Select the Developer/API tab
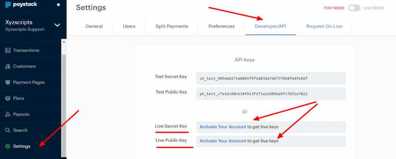 [270, 26]
